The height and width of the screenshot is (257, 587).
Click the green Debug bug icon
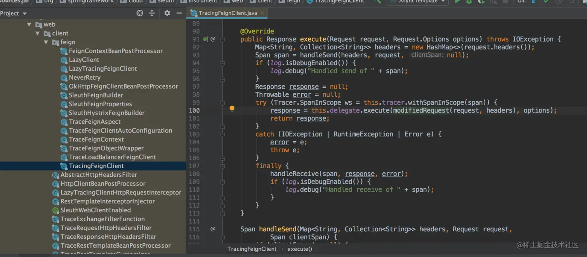click(x=469, y=2)
